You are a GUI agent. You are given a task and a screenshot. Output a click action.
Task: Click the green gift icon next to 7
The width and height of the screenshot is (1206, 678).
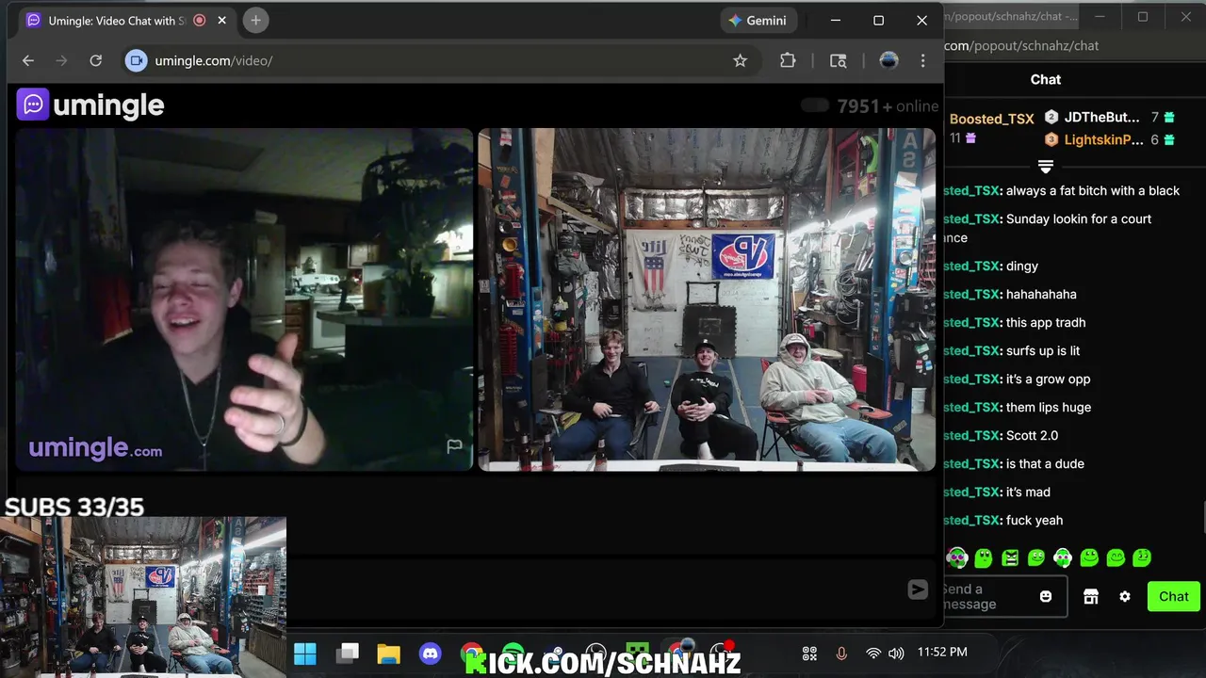1169,118
